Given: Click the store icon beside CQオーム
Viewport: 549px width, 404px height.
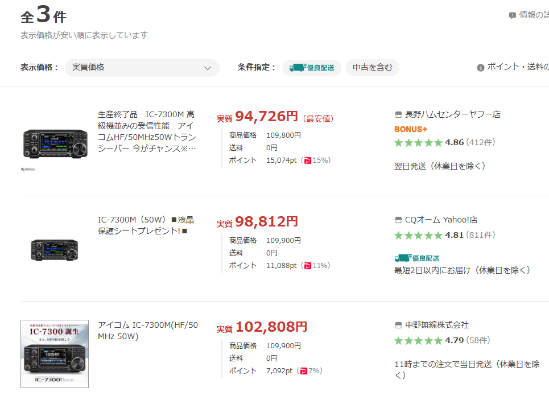Looking at the screenshot, I should (x=398, y=220).
